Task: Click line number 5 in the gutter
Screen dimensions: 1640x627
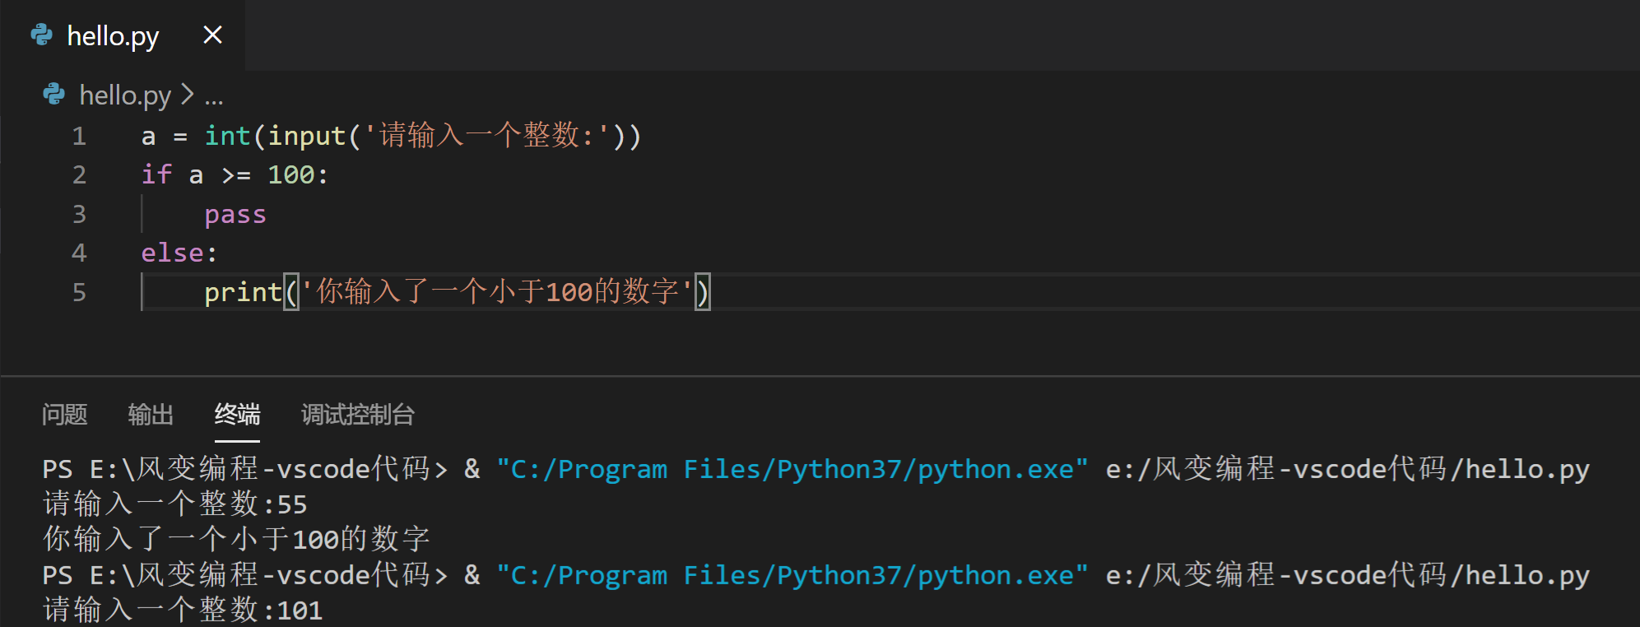Action: (x=79, y=292)
